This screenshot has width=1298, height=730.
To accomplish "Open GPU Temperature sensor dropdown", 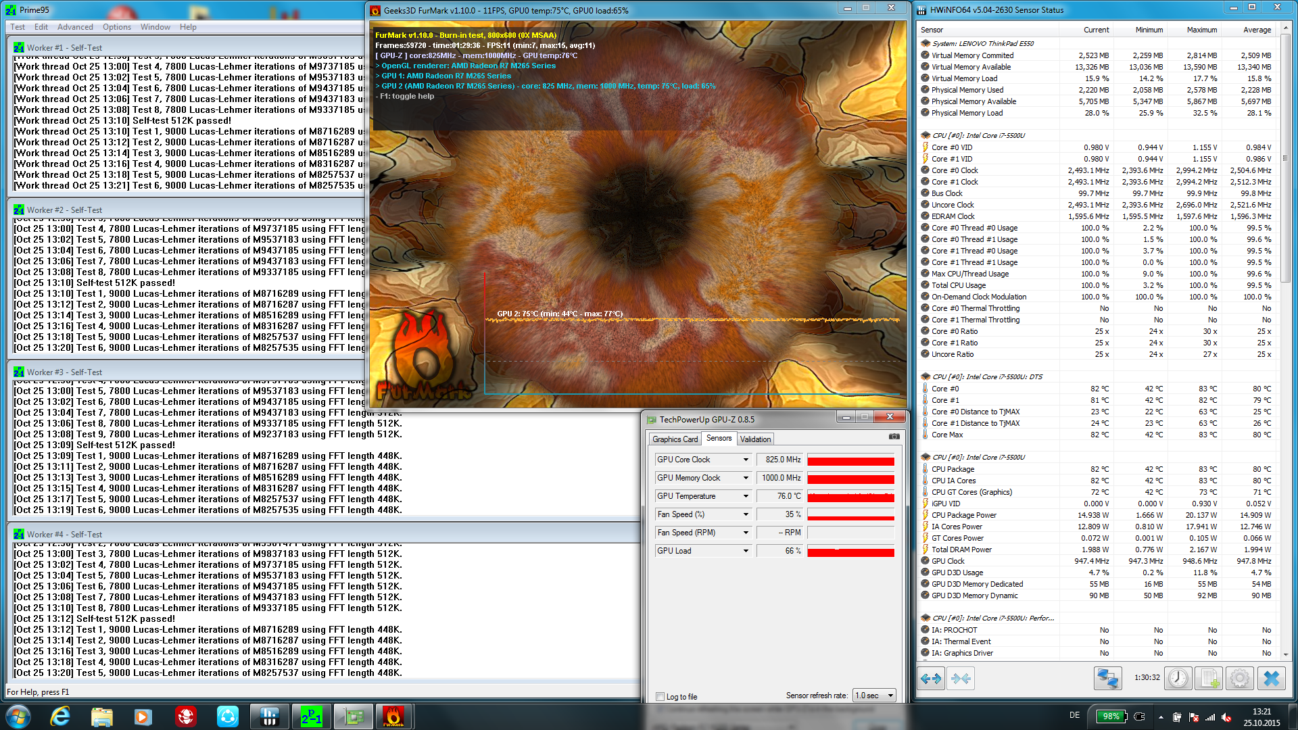I will click(746, 496).
